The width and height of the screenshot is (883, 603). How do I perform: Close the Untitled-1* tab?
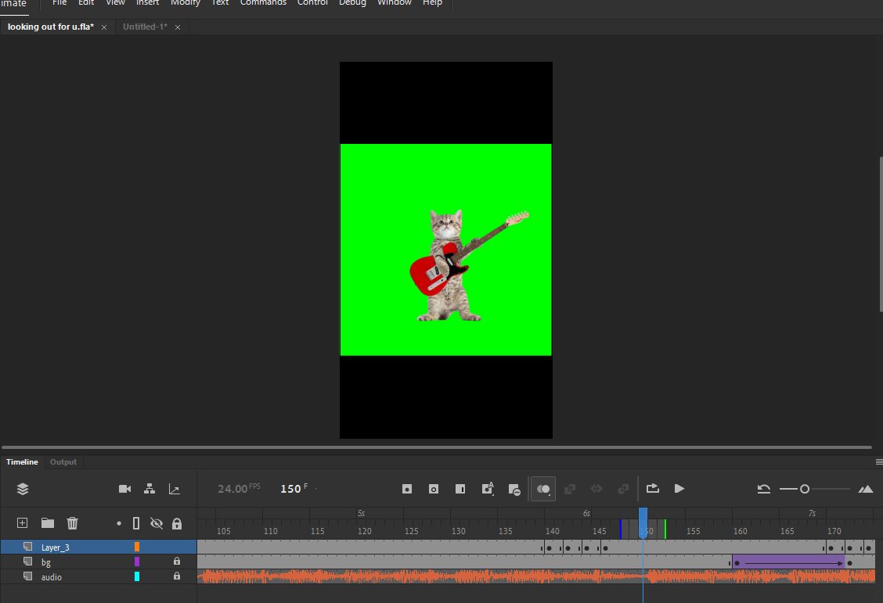point(178,27)
